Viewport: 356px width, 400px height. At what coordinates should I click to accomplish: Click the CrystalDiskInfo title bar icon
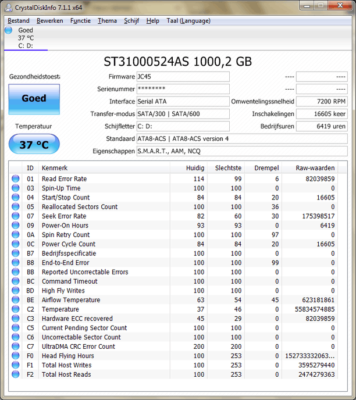(x=8, y=8)
